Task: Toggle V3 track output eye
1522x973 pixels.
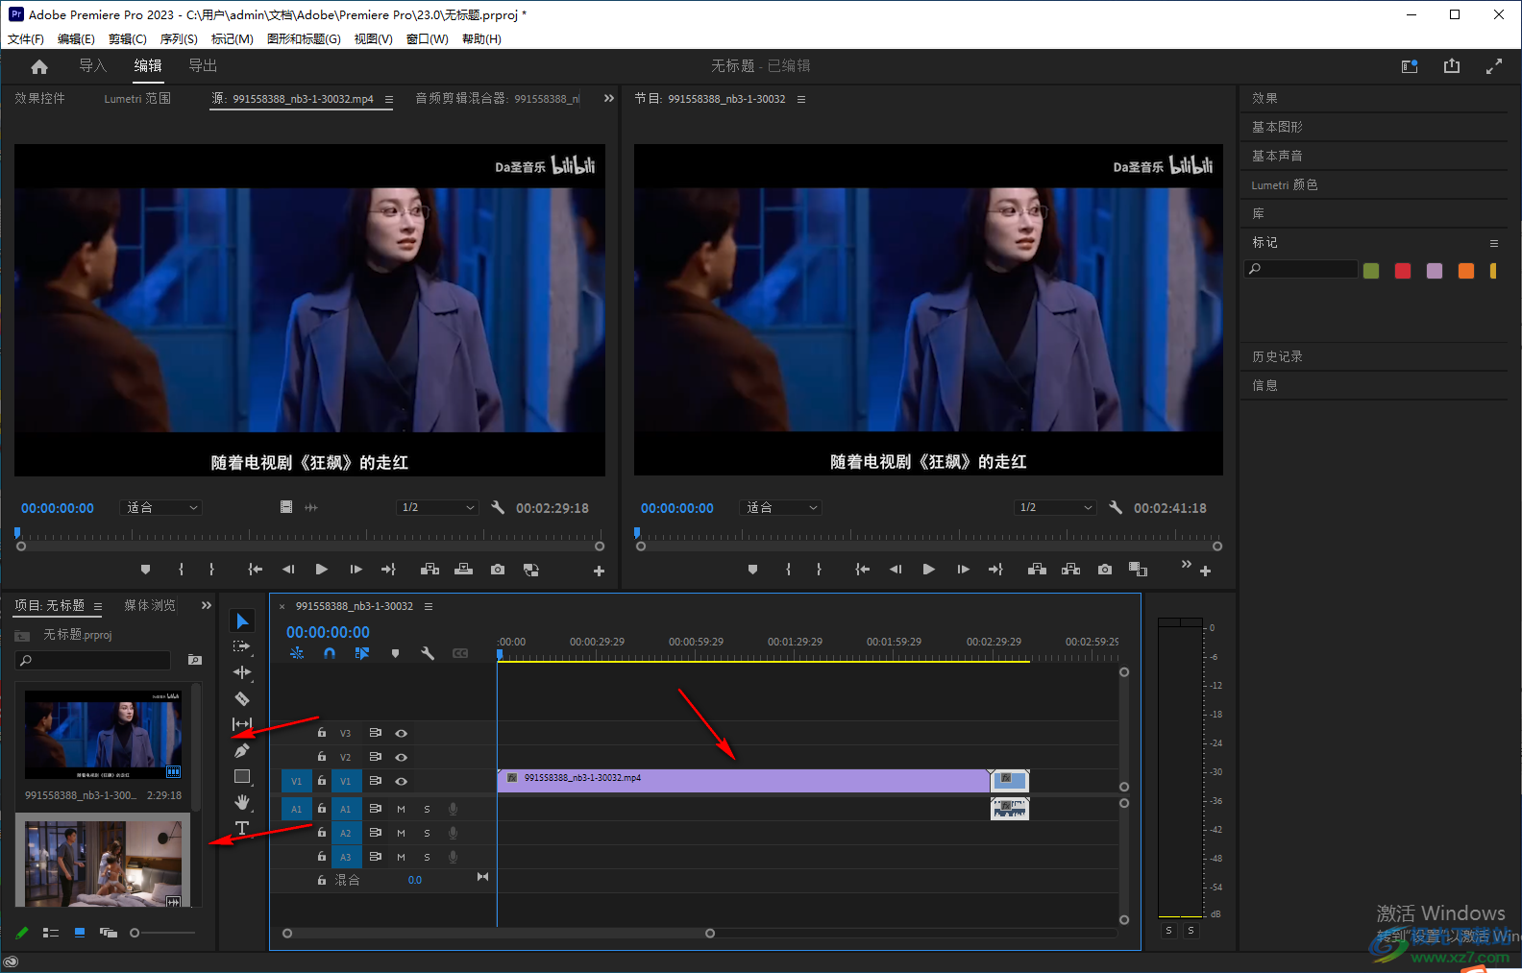Action: (402, 733)
